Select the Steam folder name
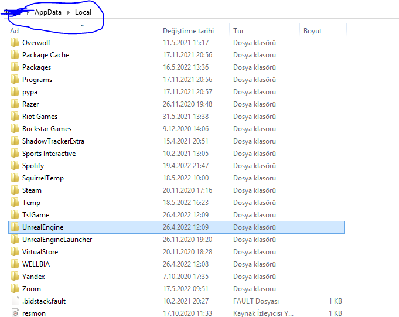 pyautogui.click(x=32, y=190)
